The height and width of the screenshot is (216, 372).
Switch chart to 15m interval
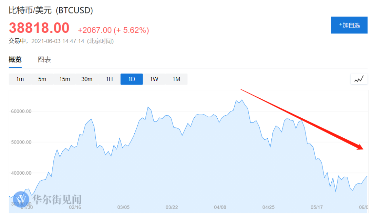(x=64, y=79)
